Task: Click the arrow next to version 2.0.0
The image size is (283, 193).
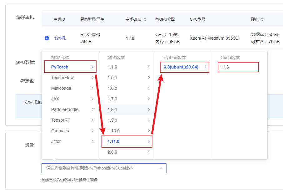Action: click(x=148, y=152)
